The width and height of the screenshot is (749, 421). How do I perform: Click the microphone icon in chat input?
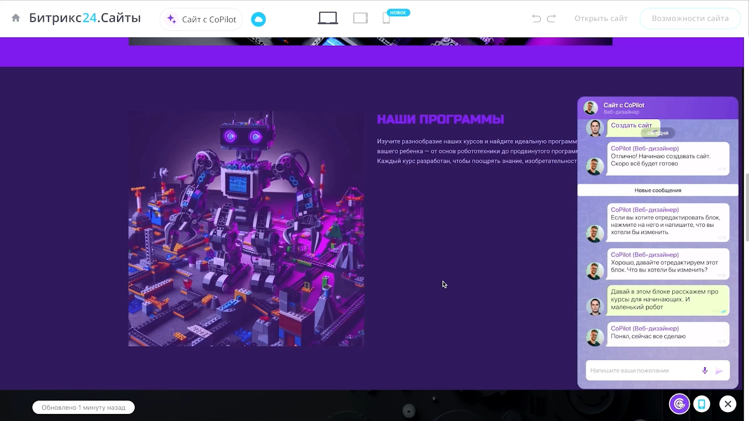[705, 370]
